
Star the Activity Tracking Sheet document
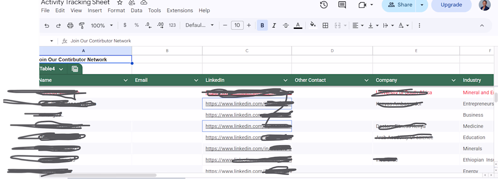(x=120, y=3)
